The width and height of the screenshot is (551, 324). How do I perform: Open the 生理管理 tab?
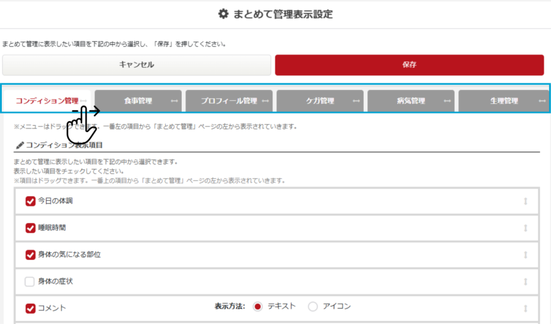pyautogui.click(x=503, y=101)
